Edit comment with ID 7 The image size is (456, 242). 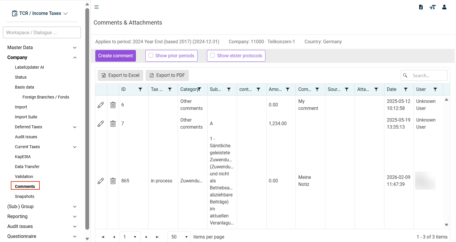click(101, 124)
